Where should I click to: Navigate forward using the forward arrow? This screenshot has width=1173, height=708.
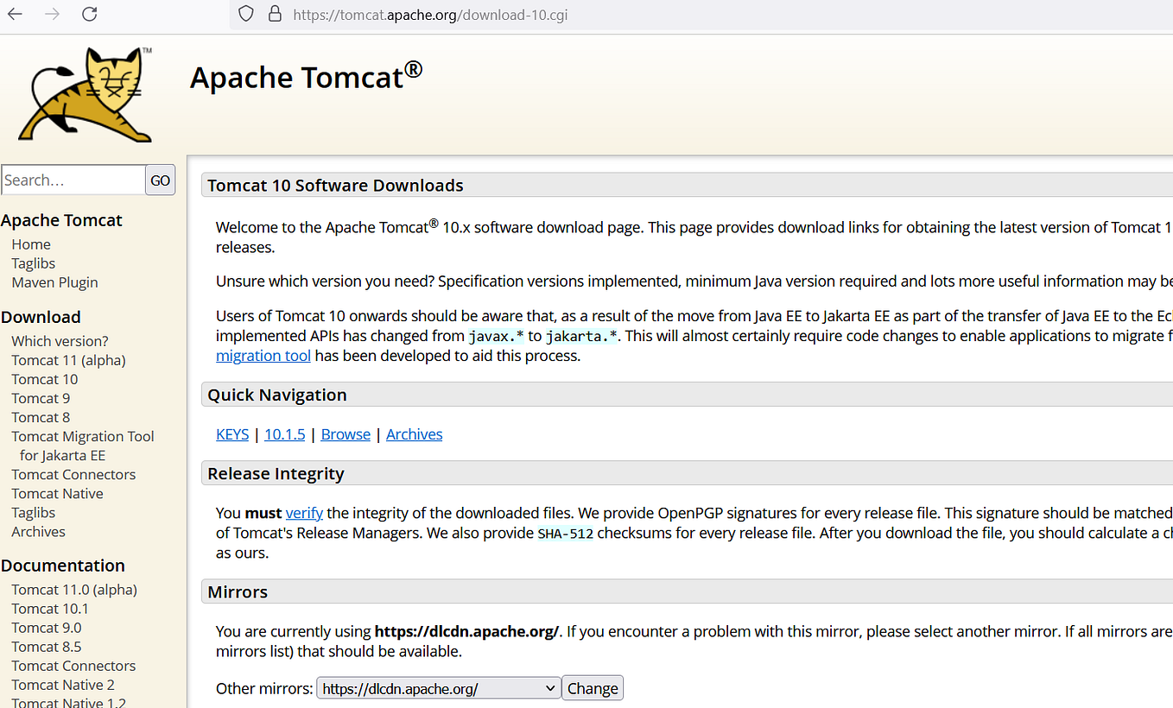tap(50, 14)
